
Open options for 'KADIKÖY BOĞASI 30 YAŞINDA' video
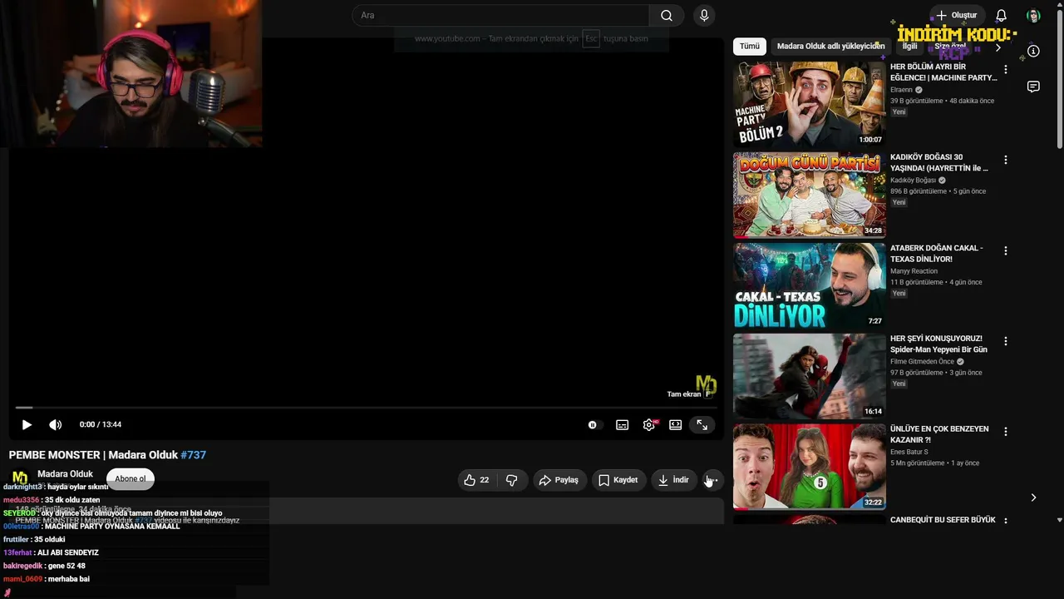[1006, 160]
